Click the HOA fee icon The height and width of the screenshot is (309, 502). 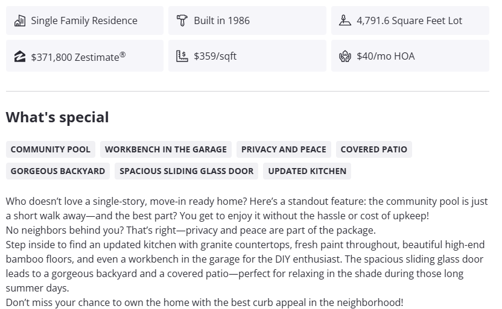345,57
